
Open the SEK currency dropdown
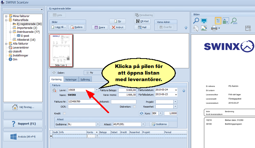coord(161,113)
